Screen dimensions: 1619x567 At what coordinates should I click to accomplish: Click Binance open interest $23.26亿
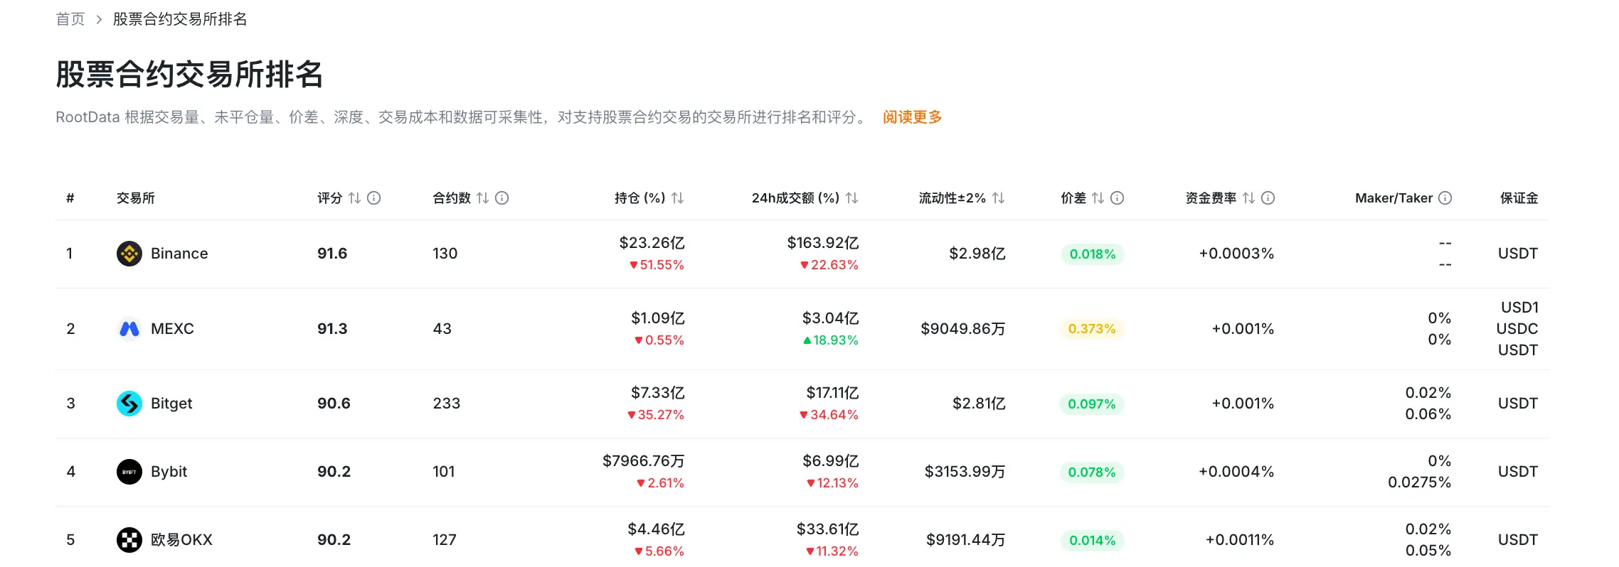tap(652, 243)
